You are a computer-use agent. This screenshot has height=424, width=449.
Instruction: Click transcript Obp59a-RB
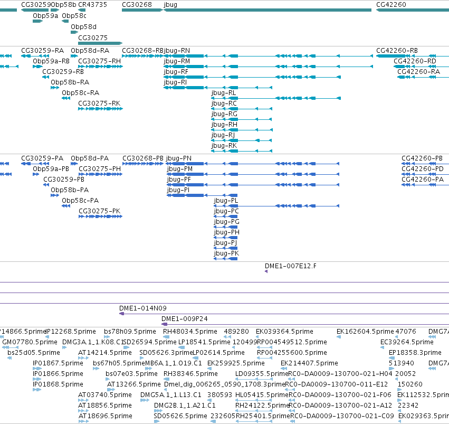click(51, 61)
